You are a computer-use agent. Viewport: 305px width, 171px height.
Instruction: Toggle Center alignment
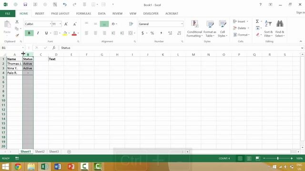point(95,33)
